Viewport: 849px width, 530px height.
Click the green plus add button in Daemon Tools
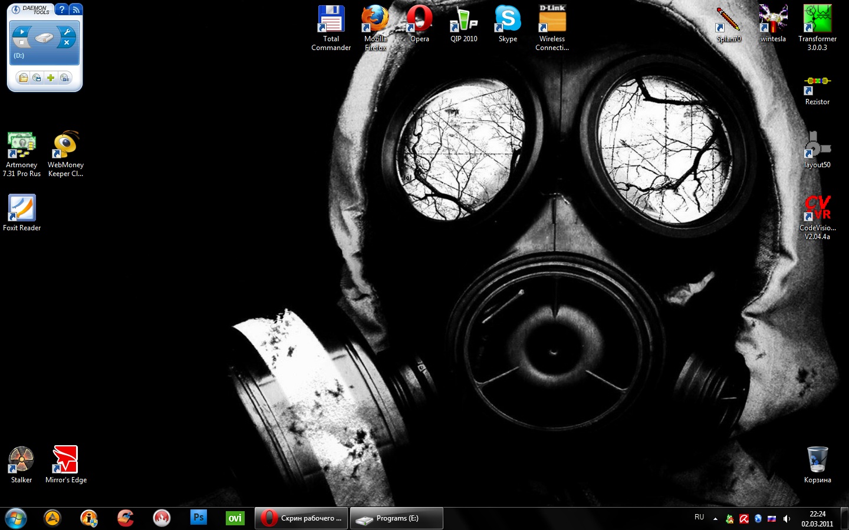51,78
